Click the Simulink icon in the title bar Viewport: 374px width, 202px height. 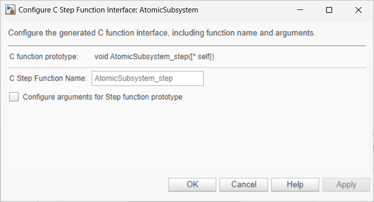click(x=10, y=9)
